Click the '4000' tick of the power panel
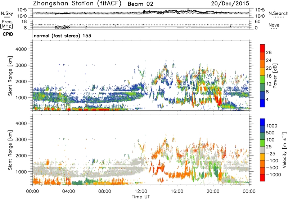Image resolution: width=288 pixels, height=199 pixels. [x=21, y=49]
